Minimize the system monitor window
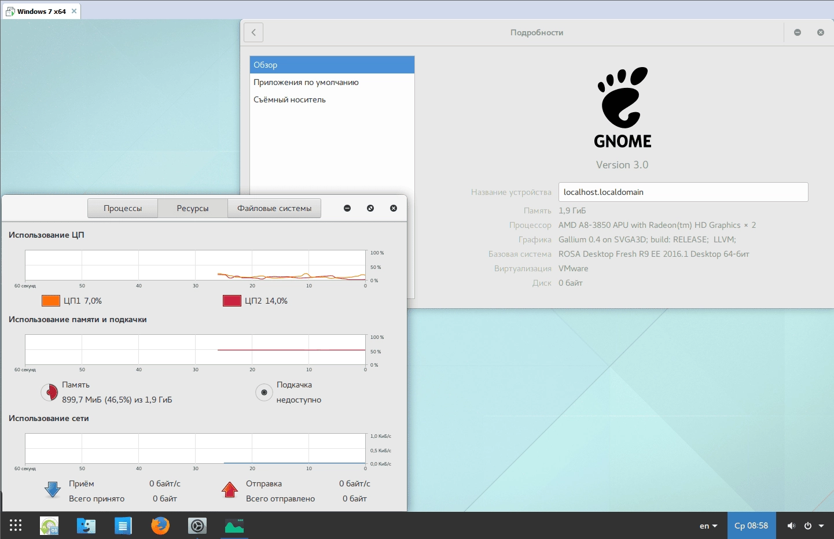 tap(347, 208)
